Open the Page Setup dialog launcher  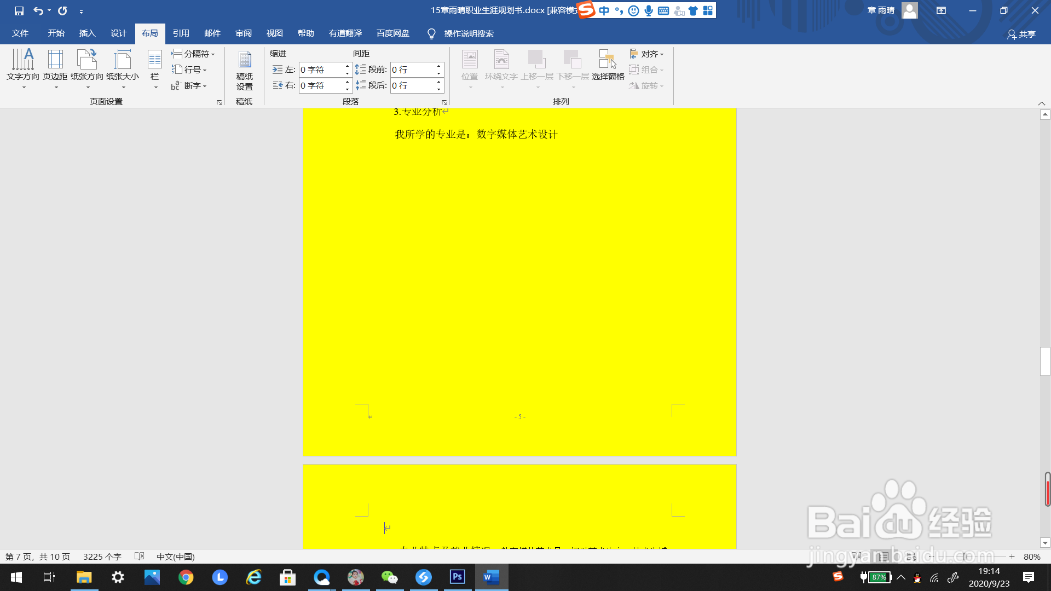[x=220, y=102]
